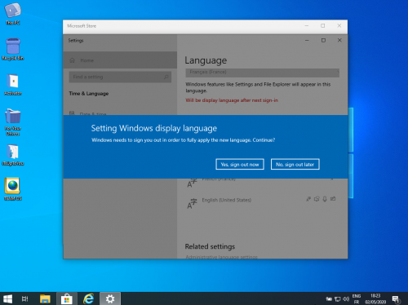Focus the Find a setting search box
The image size is (408, 305).
pos(120,77)
